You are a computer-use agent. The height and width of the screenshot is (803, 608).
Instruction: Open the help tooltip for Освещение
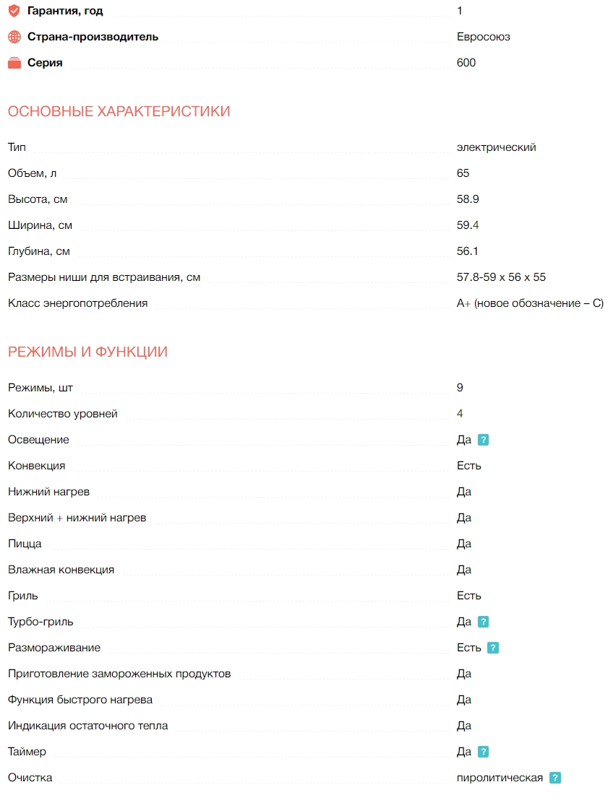click(484, 440)
